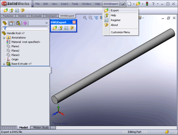Select Handle Rod root tree item
Viewport: 178px width, 135px height.
(x=13, y=33)
